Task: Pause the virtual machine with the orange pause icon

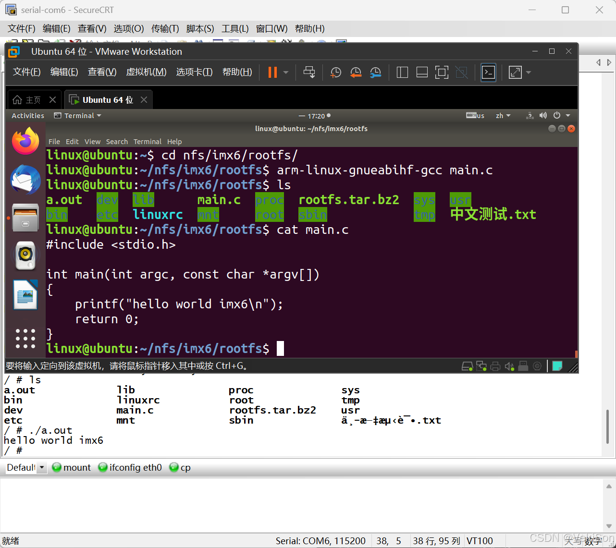Action: (272, 73)
